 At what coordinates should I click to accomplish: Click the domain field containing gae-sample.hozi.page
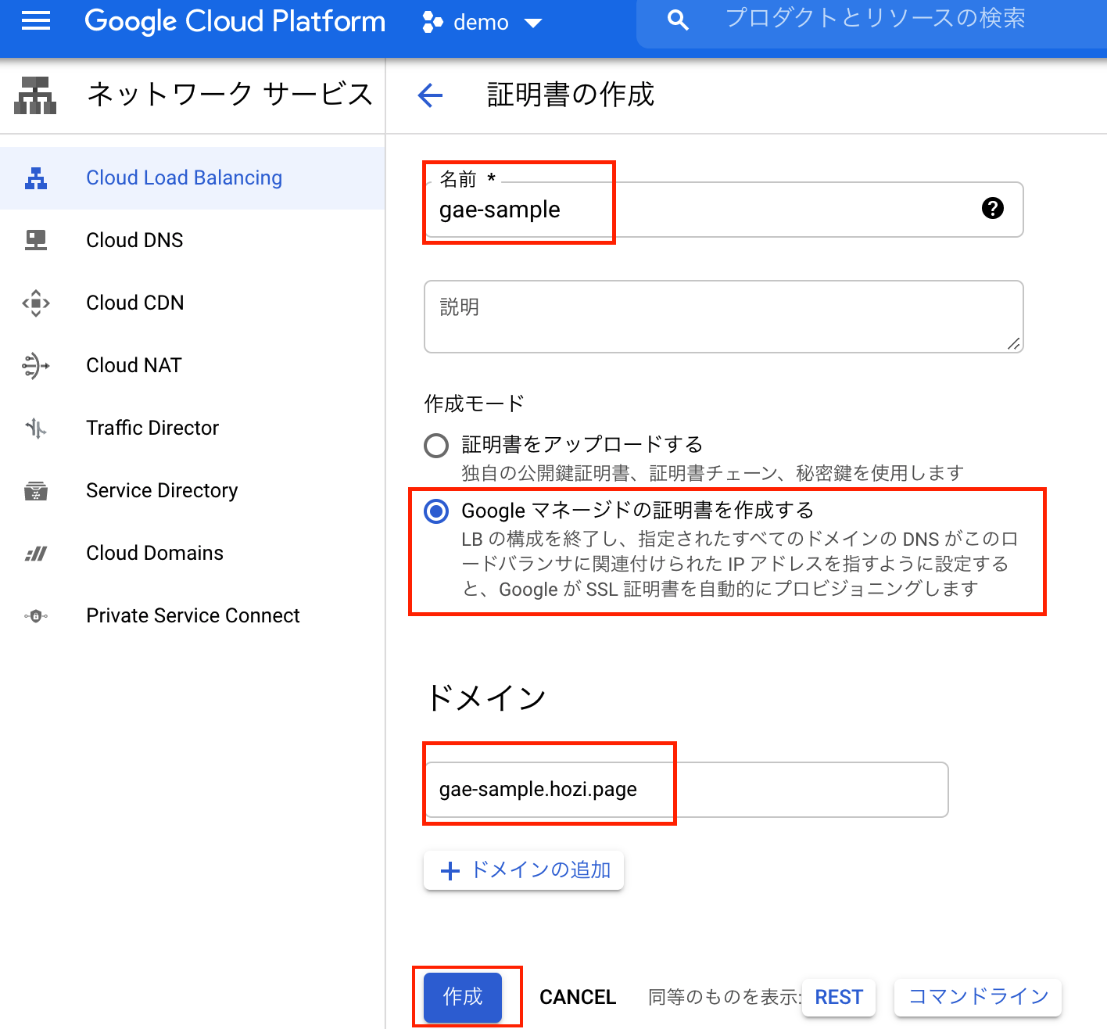(686, 790)
